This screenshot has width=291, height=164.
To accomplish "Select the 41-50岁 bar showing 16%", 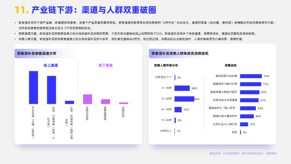I will coord(178,110).
